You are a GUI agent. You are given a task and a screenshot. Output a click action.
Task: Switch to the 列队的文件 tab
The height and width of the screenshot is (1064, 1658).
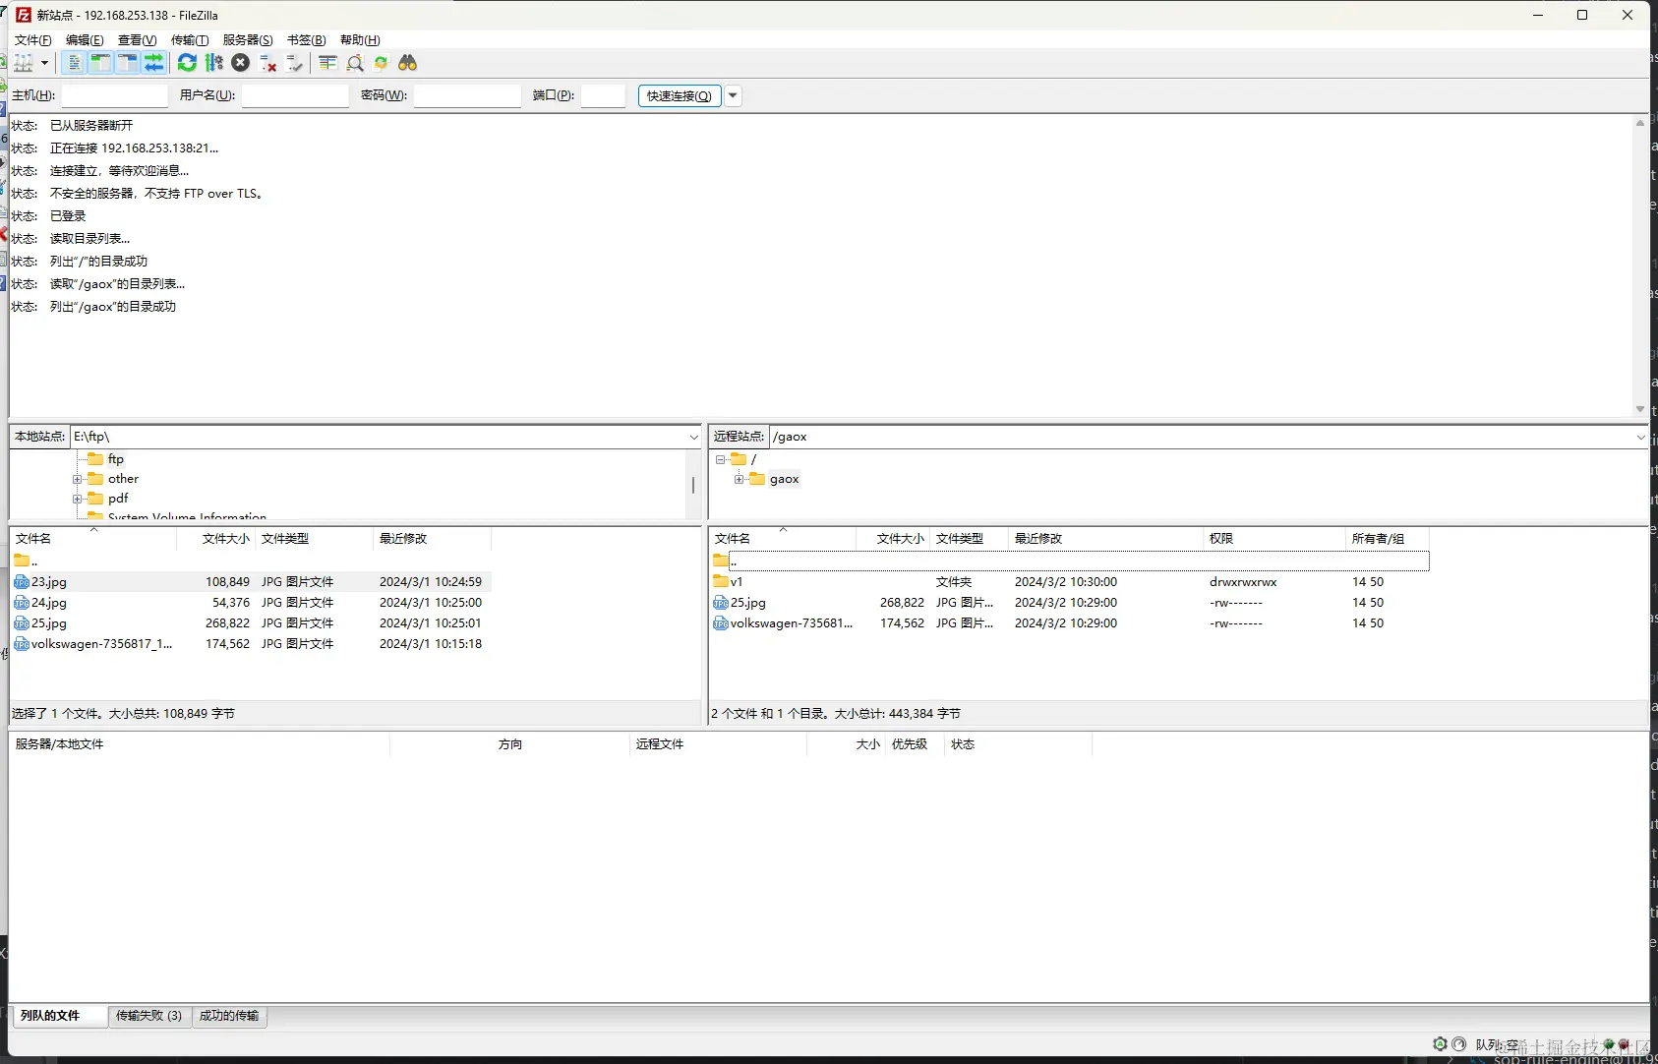pos(59,1016)
